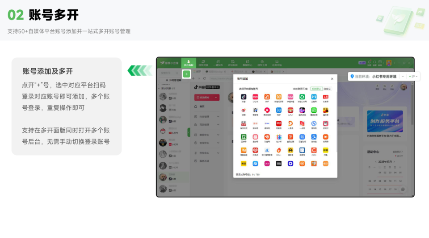This screenshot has height=238, width=429.
Task: Choose the green 豆瓣 platform icon
Action: 244,137
